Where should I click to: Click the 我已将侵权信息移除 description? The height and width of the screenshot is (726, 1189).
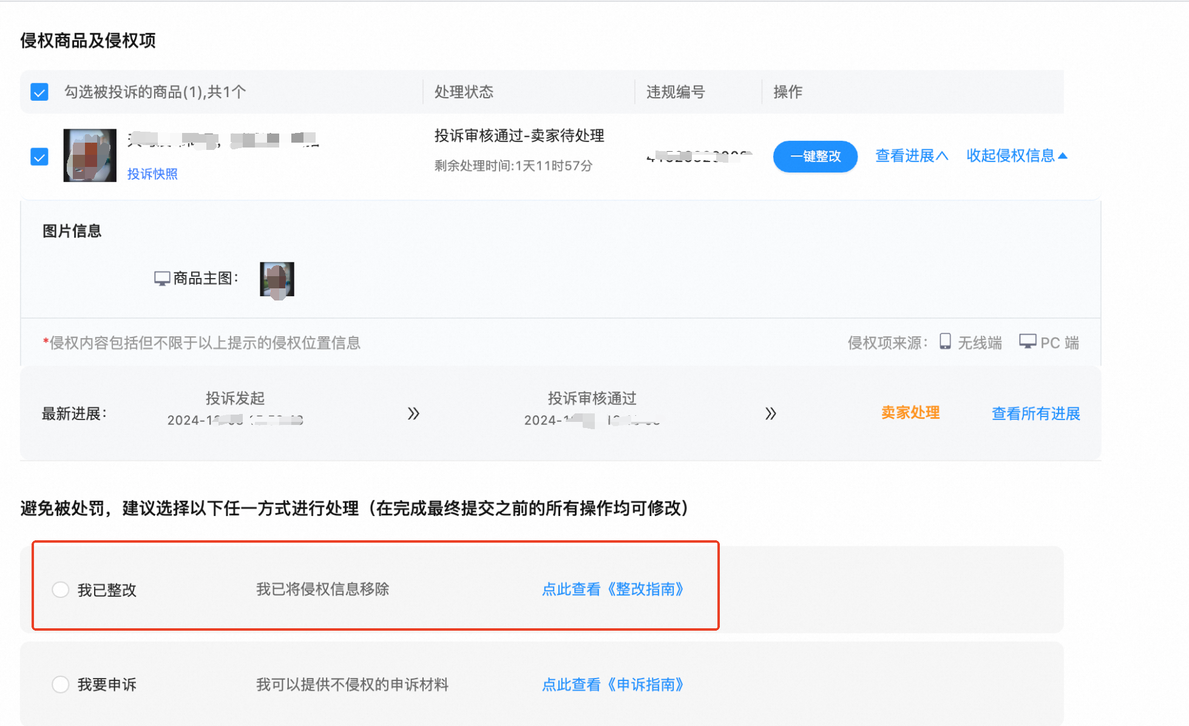pyautogui.click(x=322, y=589)
